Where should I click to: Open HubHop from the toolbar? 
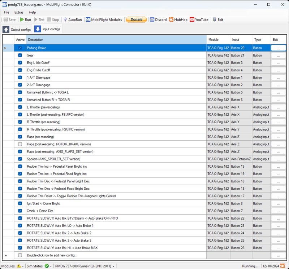178,20
